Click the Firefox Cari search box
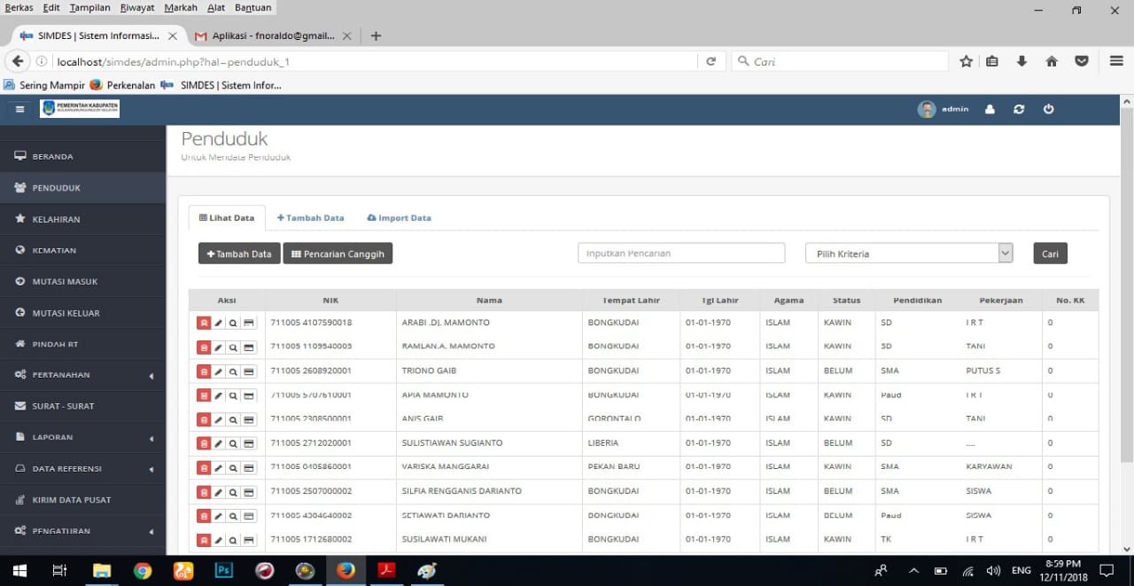Viewport: 1134px width, 586px height. [840, 61]
